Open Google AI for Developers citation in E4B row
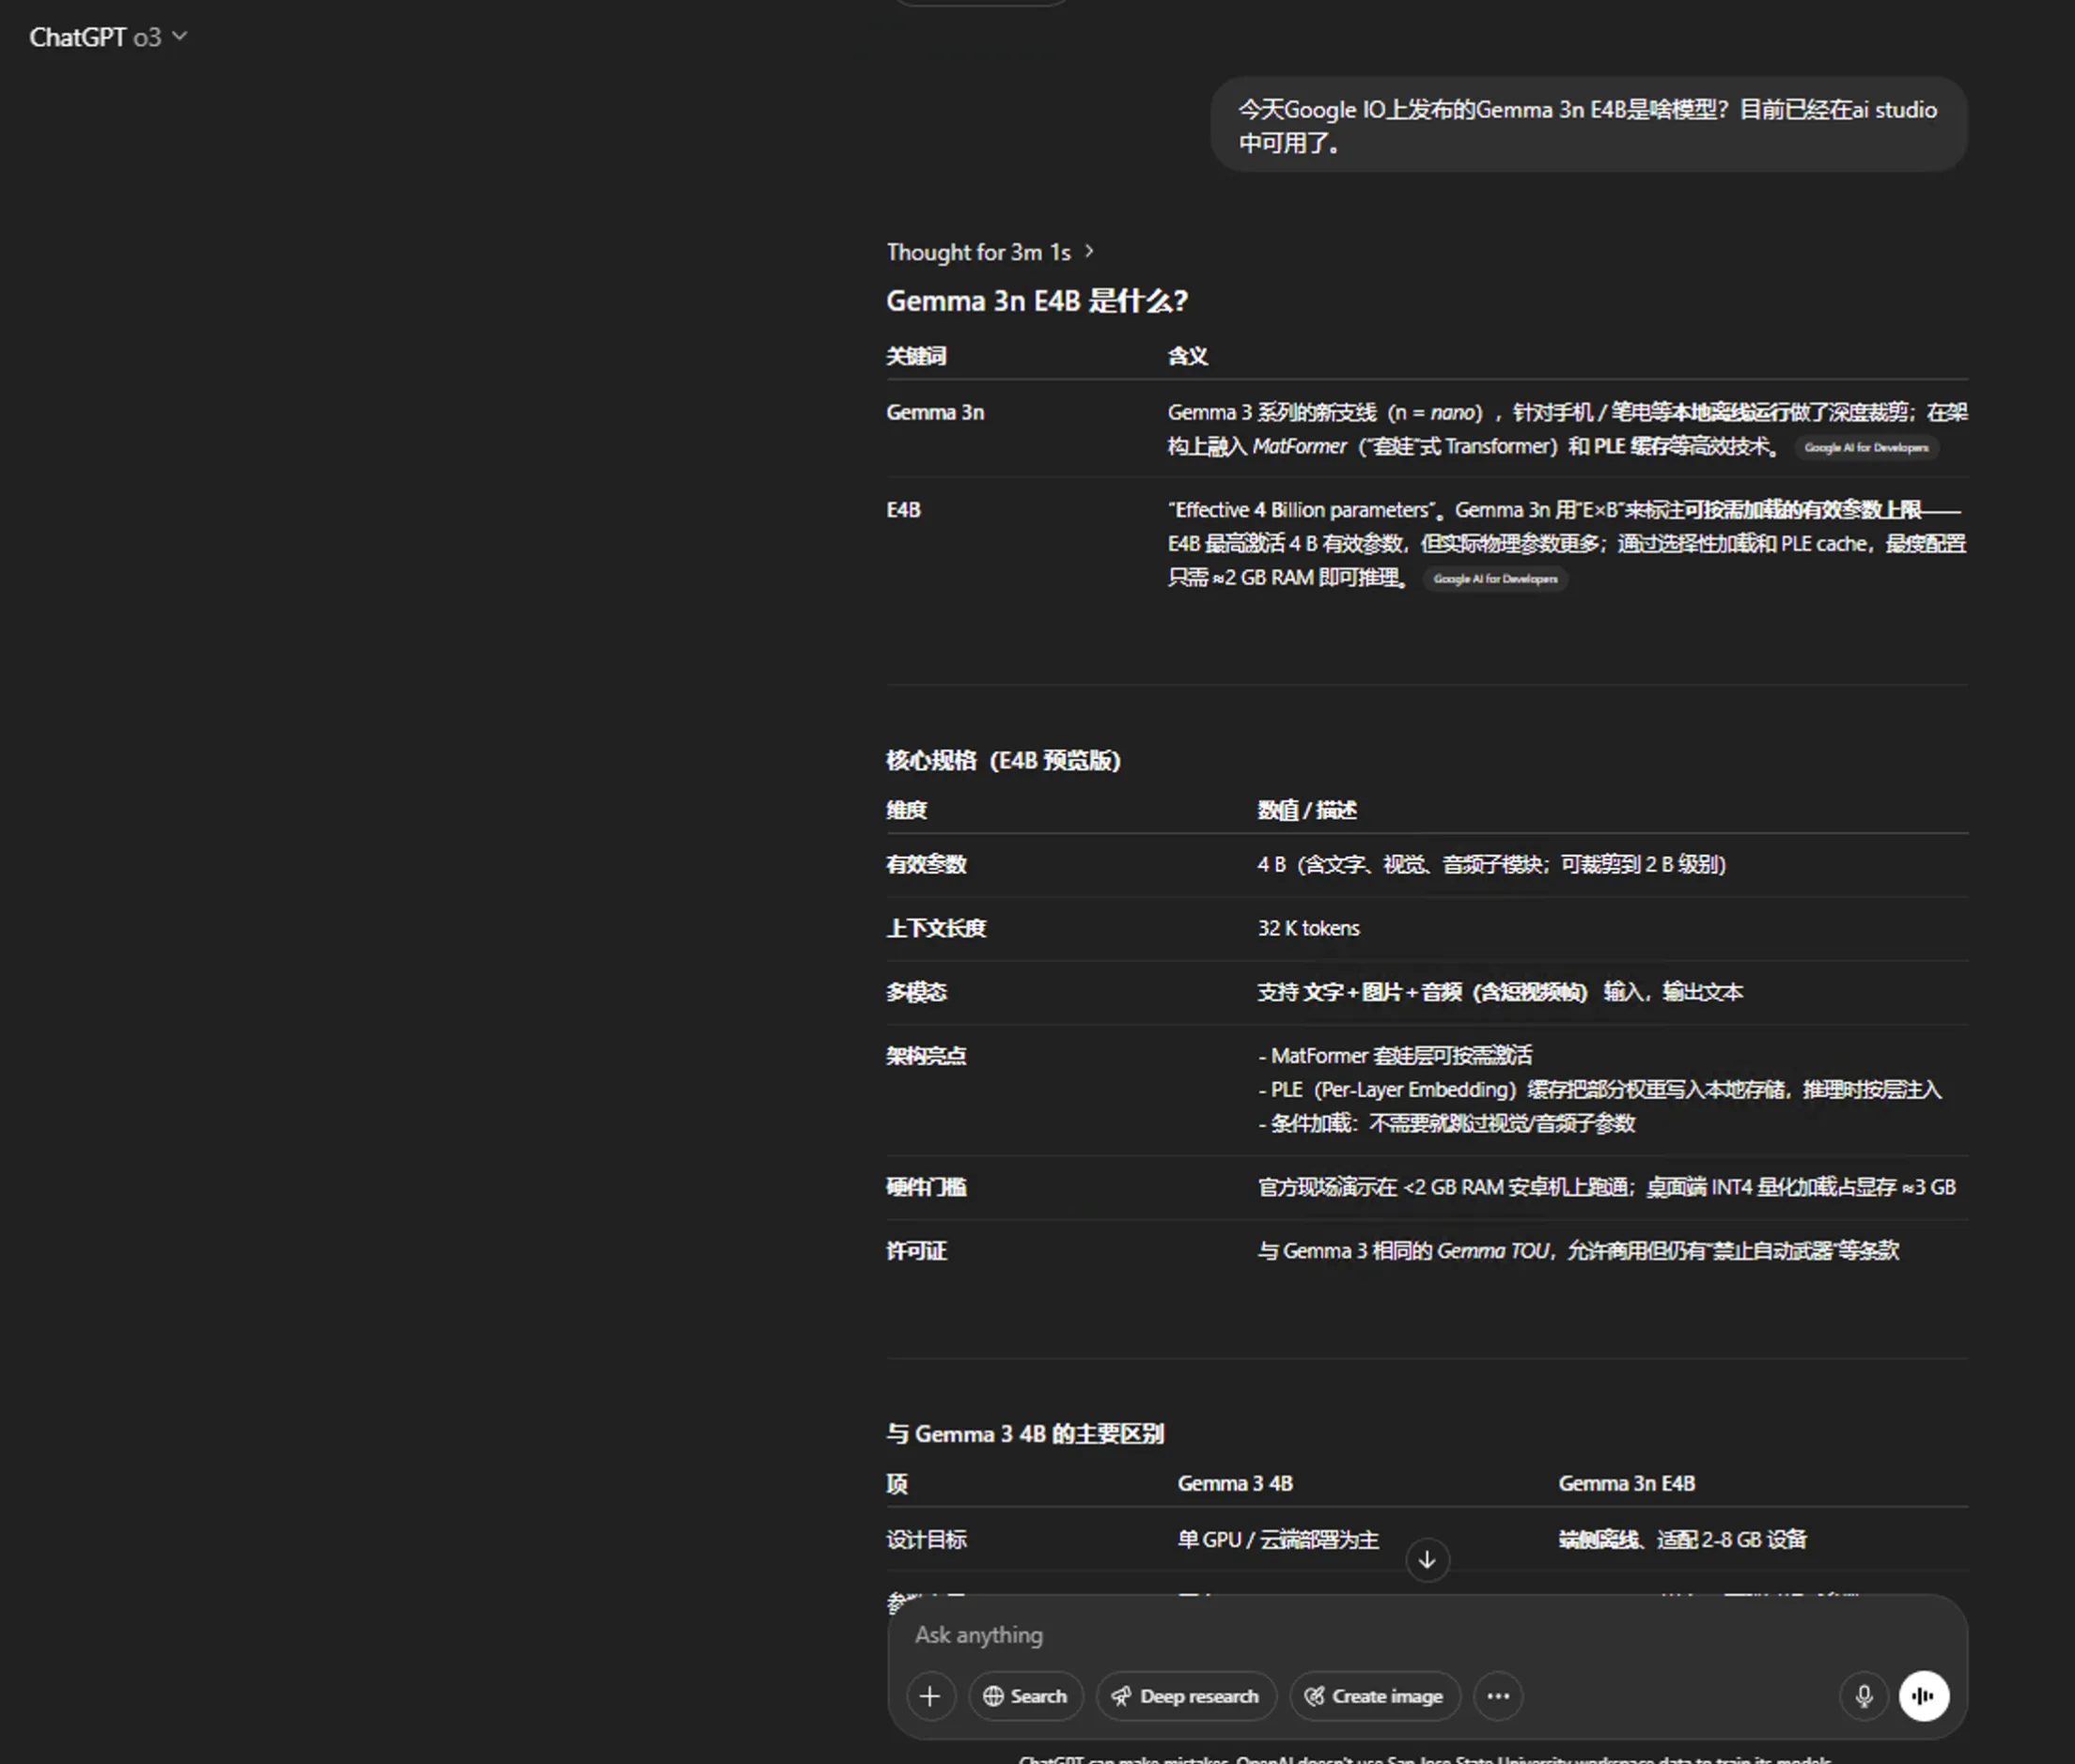The image size is (2075, 1764). tap(1495, 579)
